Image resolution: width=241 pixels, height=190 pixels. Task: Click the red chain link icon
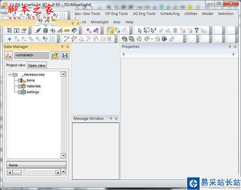(172, 39)
